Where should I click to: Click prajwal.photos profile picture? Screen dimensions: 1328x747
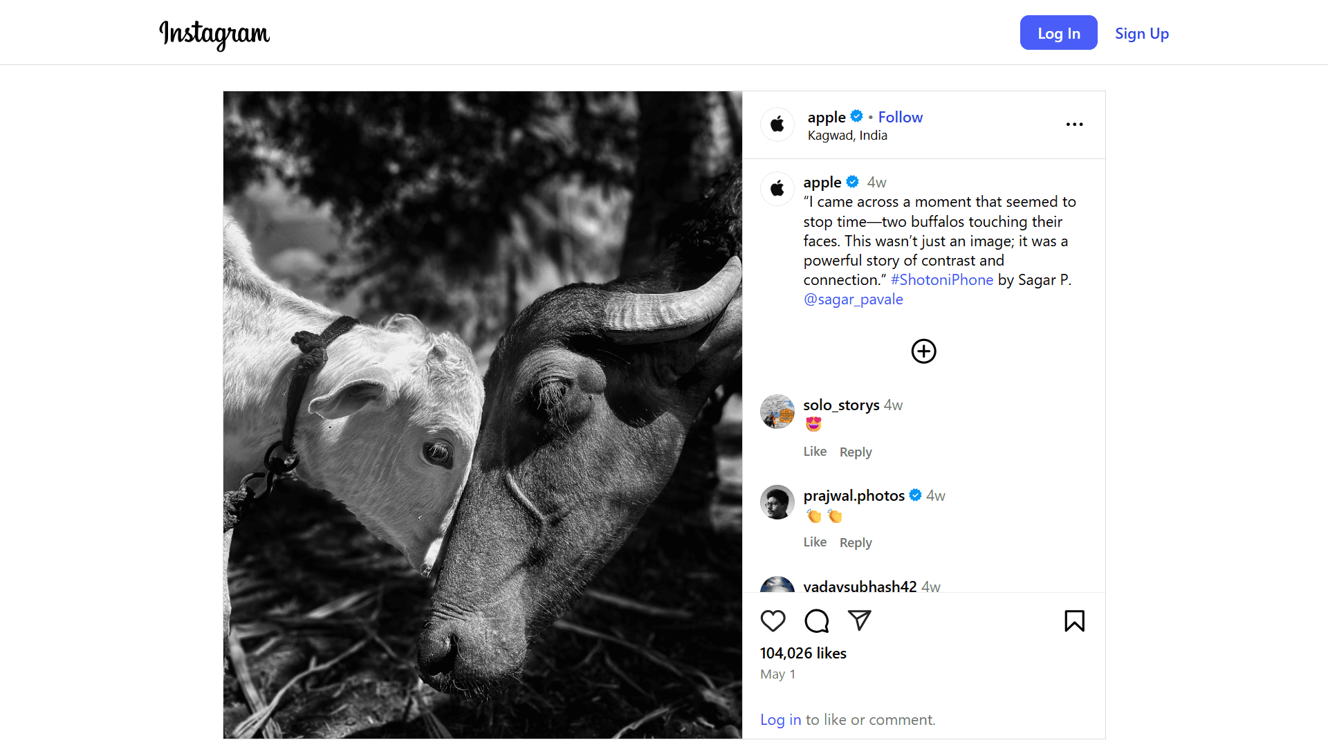click(777, 502)
